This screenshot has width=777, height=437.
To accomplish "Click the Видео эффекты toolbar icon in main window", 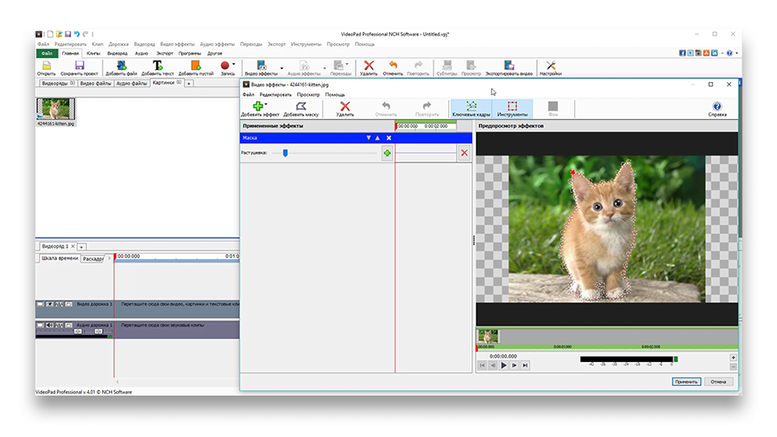I will tap(261, 66).
